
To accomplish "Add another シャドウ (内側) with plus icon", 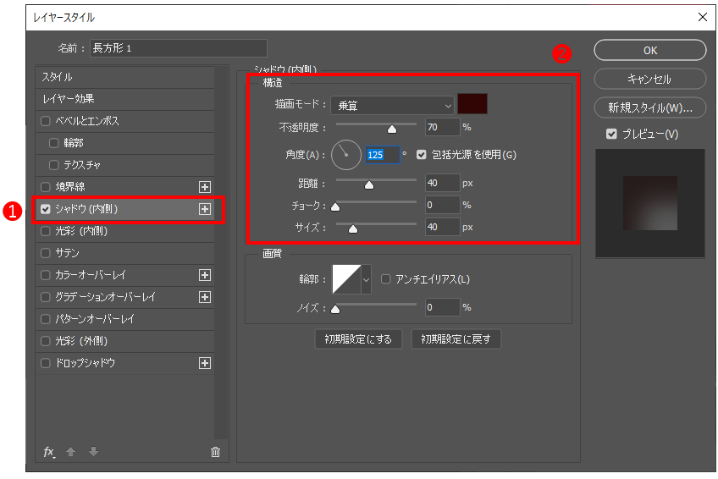I will [204, 209].
